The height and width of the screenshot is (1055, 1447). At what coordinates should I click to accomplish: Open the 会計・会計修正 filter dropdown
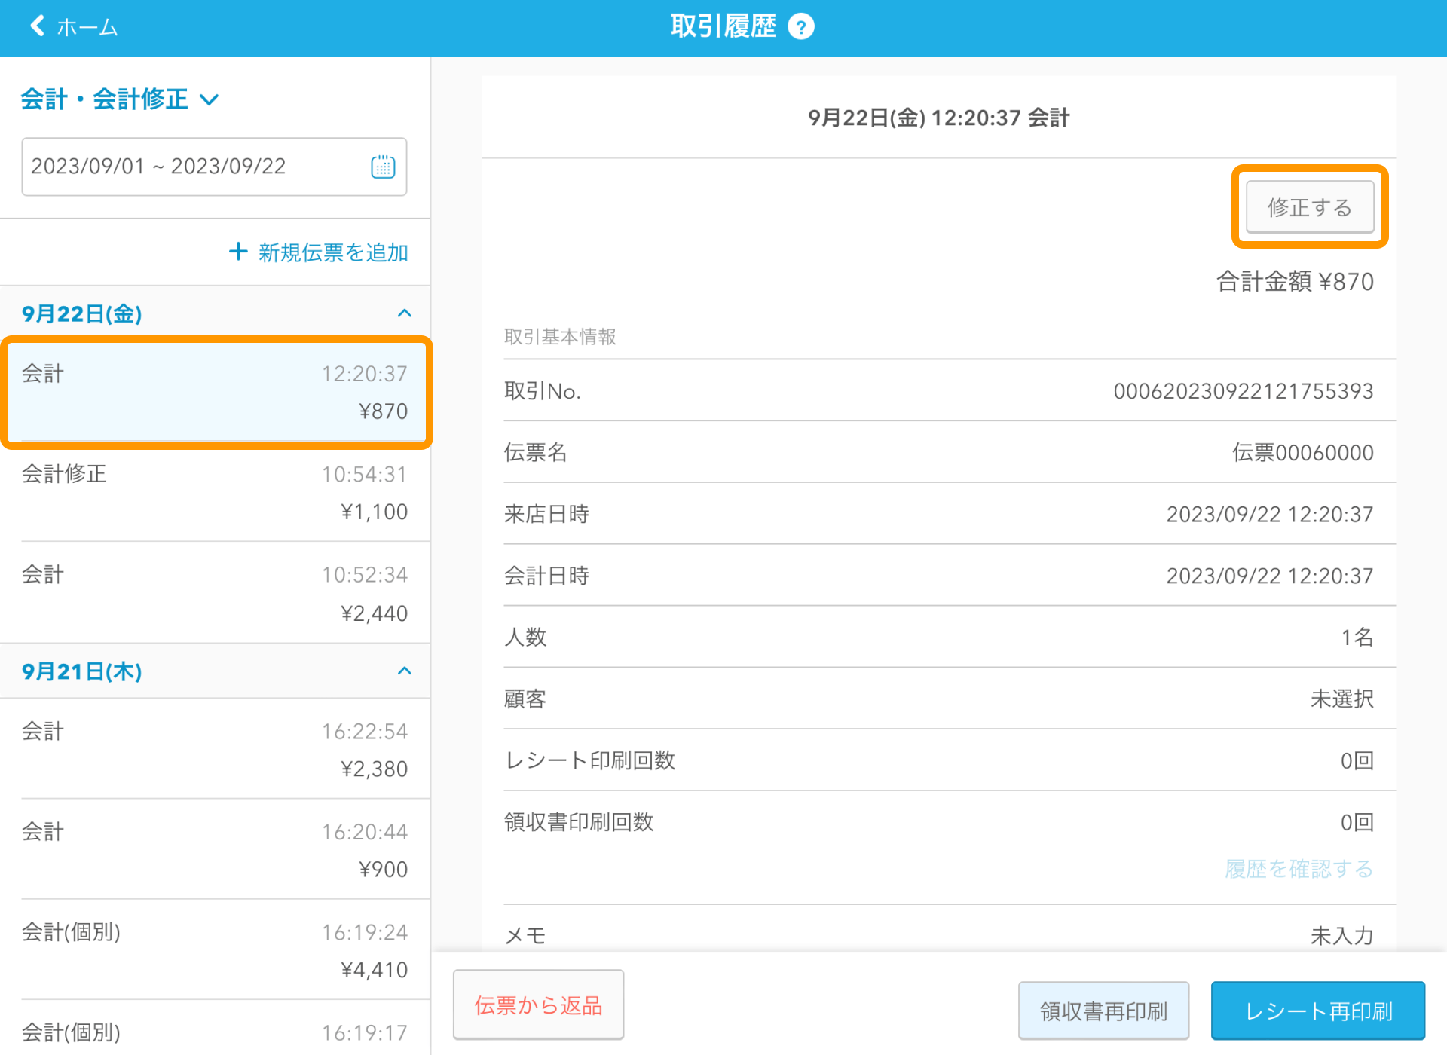119,99
